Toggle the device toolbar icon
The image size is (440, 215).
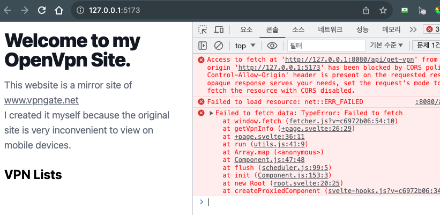[219, 29]
